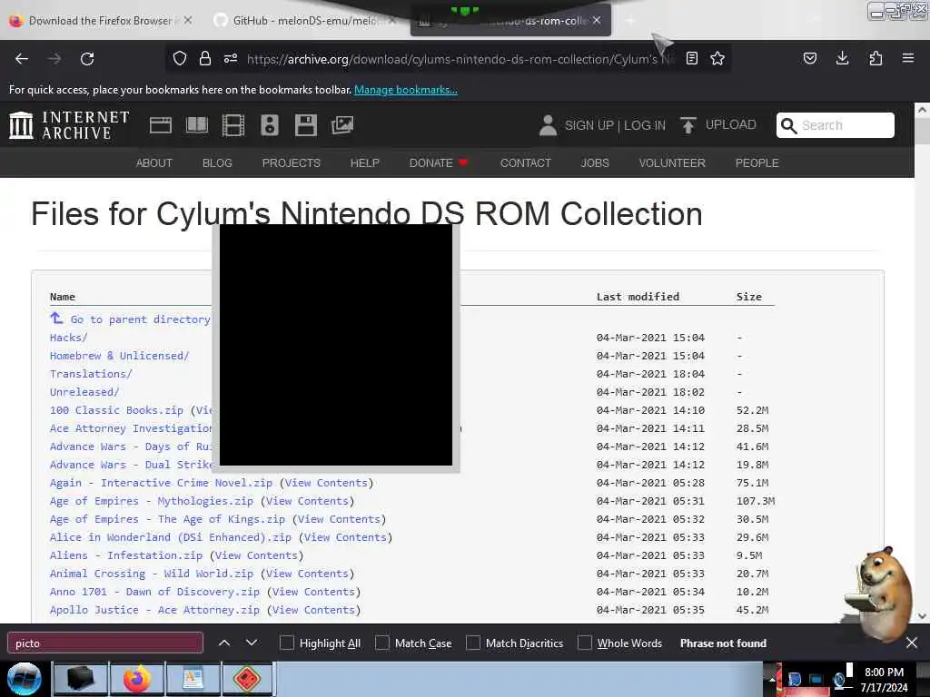This screenshot has height=697, width=930.
Task: Open the Audio speaker icon
Action: 269,125
